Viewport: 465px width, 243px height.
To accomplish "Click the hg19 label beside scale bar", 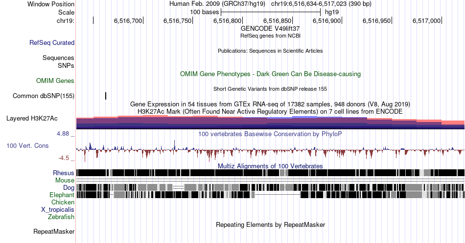I will click(x=332, y=12).
